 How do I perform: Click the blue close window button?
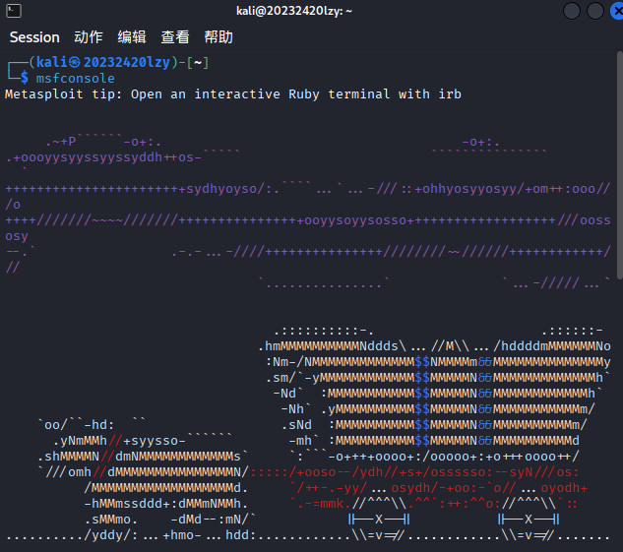tap(617, 11)
